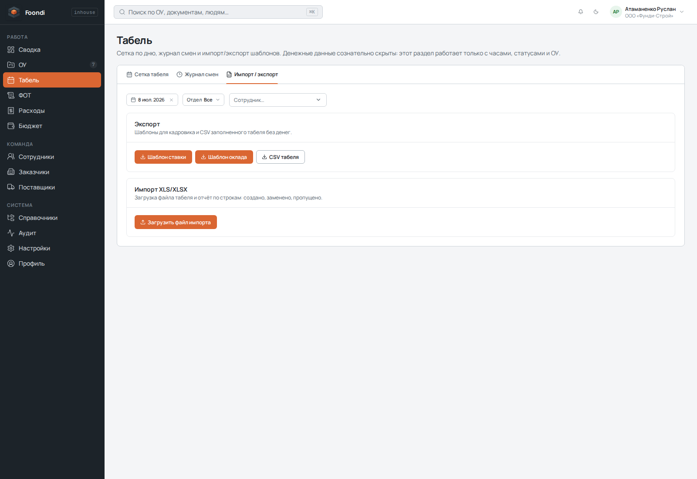
Task: Expand the Отдел Все dropdown
Action: [203, 100]
